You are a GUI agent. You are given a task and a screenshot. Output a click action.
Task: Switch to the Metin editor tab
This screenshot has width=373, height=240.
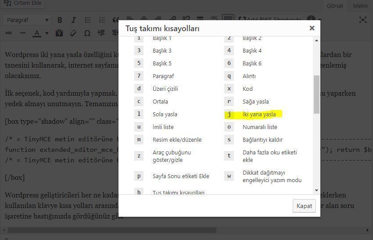[x=360, y=6]
